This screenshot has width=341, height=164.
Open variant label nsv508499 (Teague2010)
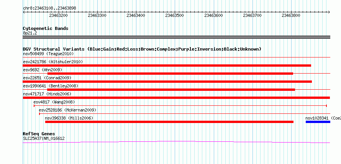pyautogui.click(x=48, y=54)
